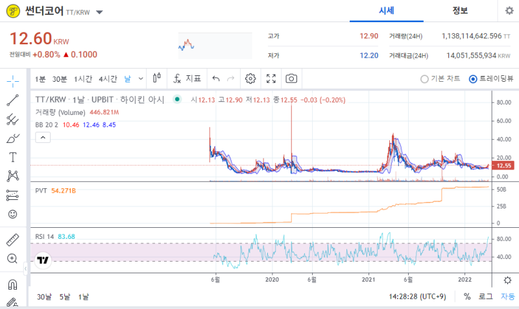Screen dimensions: 519x309
Task: Expand the time interval dropdown chevron
Action: click(x=141, y=79)
